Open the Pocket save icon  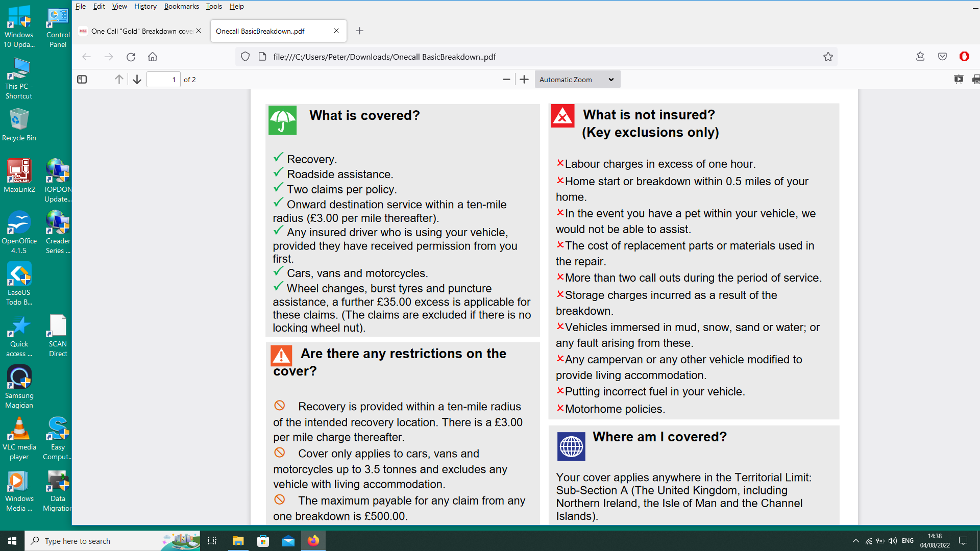(942, 57)
